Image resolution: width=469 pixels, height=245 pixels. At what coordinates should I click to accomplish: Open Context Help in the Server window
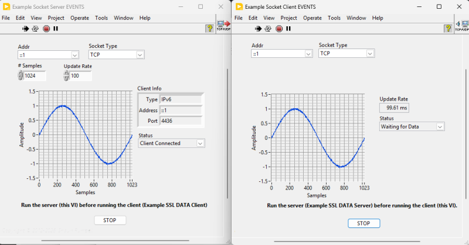(209, 28)
